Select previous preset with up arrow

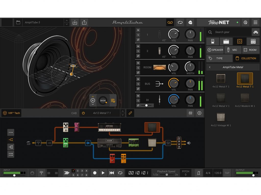click(x=67, y=21)
